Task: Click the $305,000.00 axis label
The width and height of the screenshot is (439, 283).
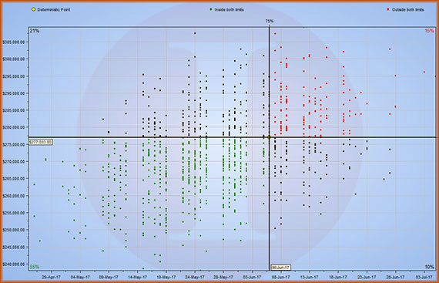Action: pyautogui.click(x=13, y=42)
